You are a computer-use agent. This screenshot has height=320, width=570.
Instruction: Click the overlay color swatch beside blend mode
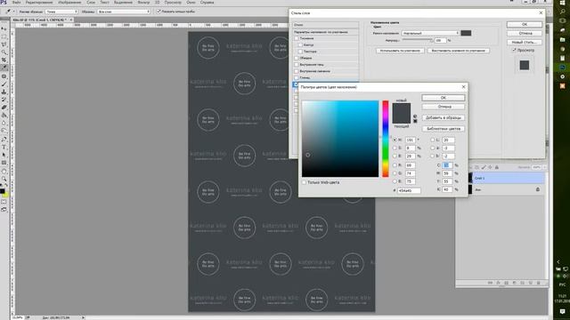[x=466, y=33]
